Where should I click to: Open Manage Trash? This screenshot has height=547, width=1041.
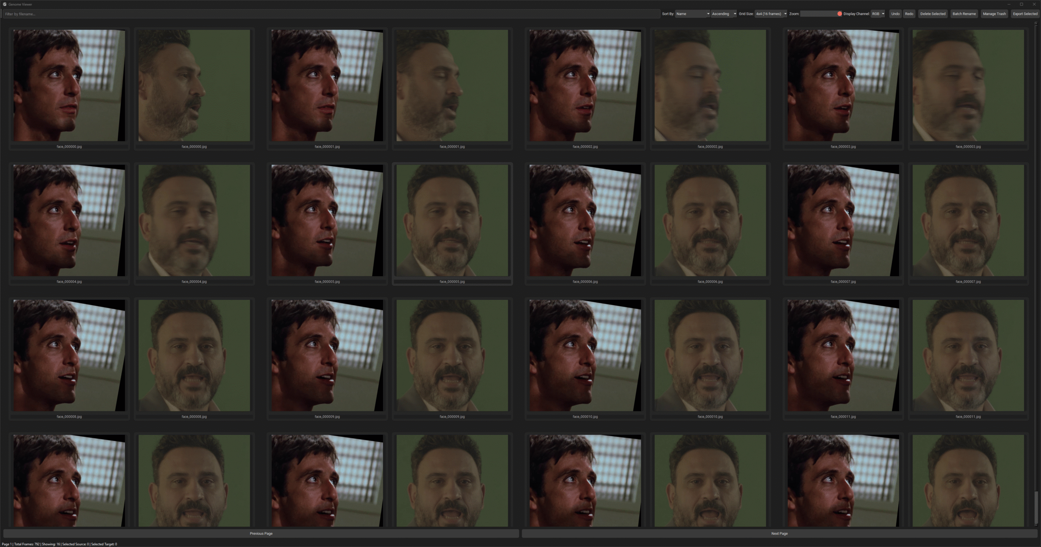click(994, 14)
